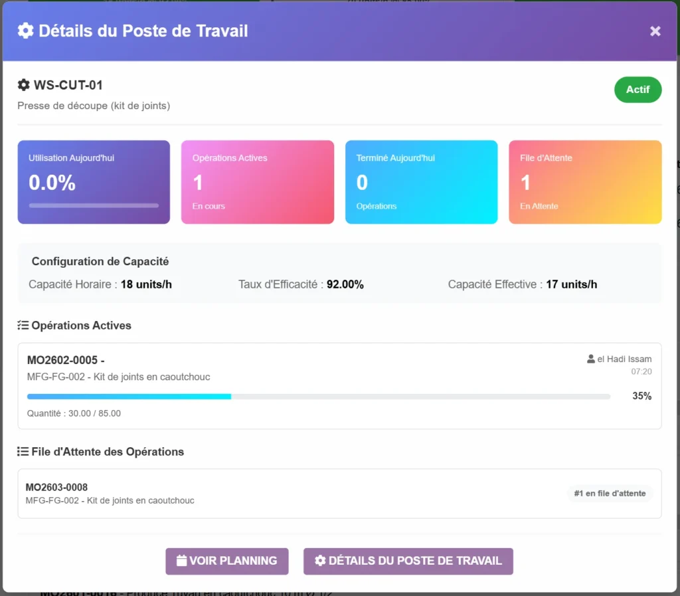Select the File d'Attente orange card

click(x=584, y=182)
